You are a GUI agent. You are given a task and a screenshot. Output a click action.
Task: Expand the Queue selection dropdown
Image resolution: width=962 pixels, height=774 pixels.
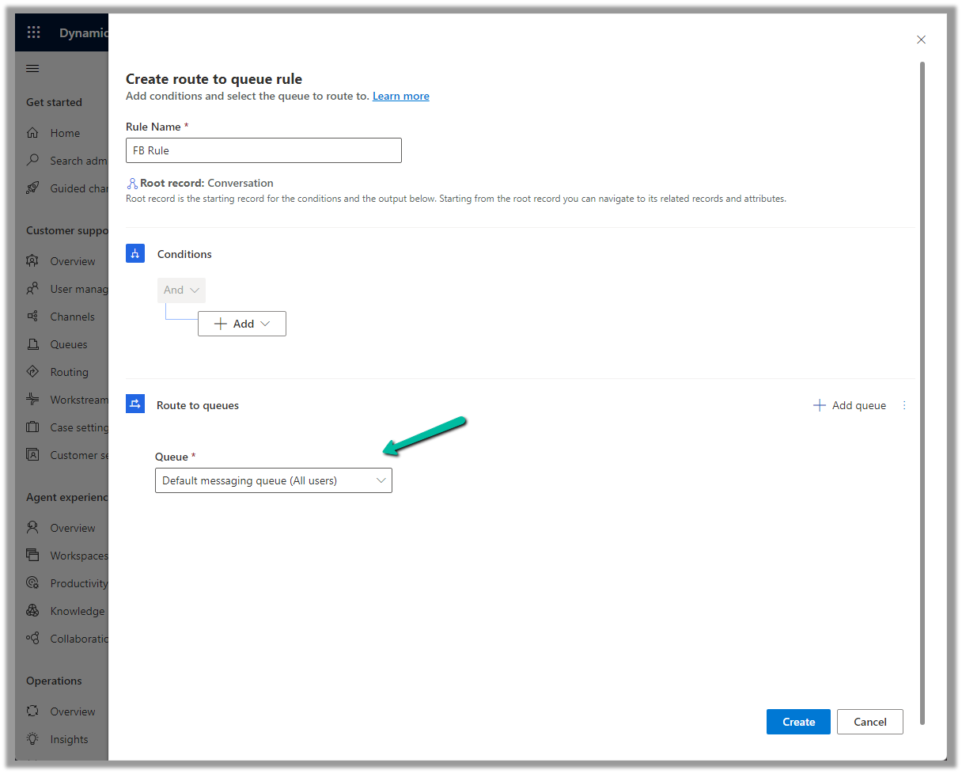pos(273,480)
